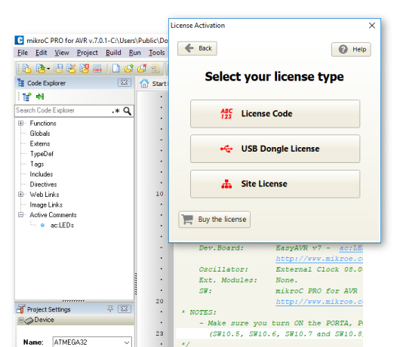400x347 pixels.
Task: Click the Project Settings panel icon
Action: pos(20,309)
